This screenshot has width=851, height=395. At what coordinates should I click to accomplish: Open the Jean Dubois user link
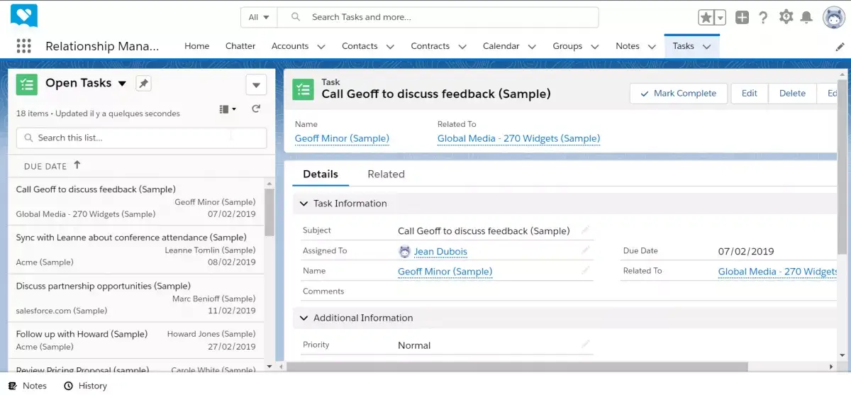[440, 251]
